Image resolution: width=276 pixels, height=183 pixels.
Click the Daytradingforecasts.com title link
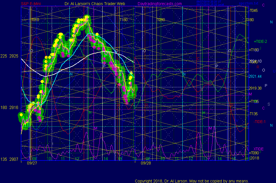point(160,4)
